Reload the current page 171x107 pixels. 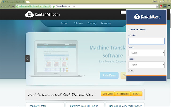coord(10,6)
